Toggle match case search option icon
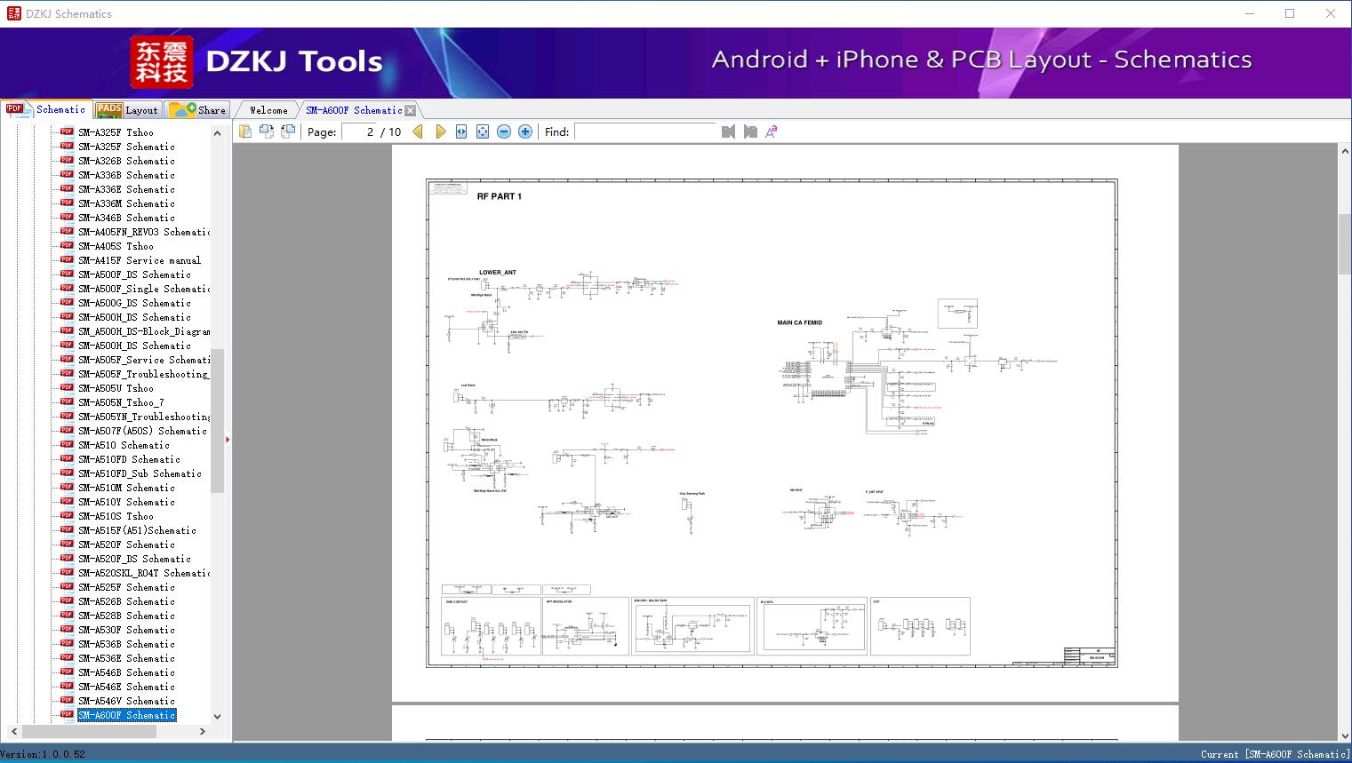Screen dimensions: 1352x763 (772, 131)
